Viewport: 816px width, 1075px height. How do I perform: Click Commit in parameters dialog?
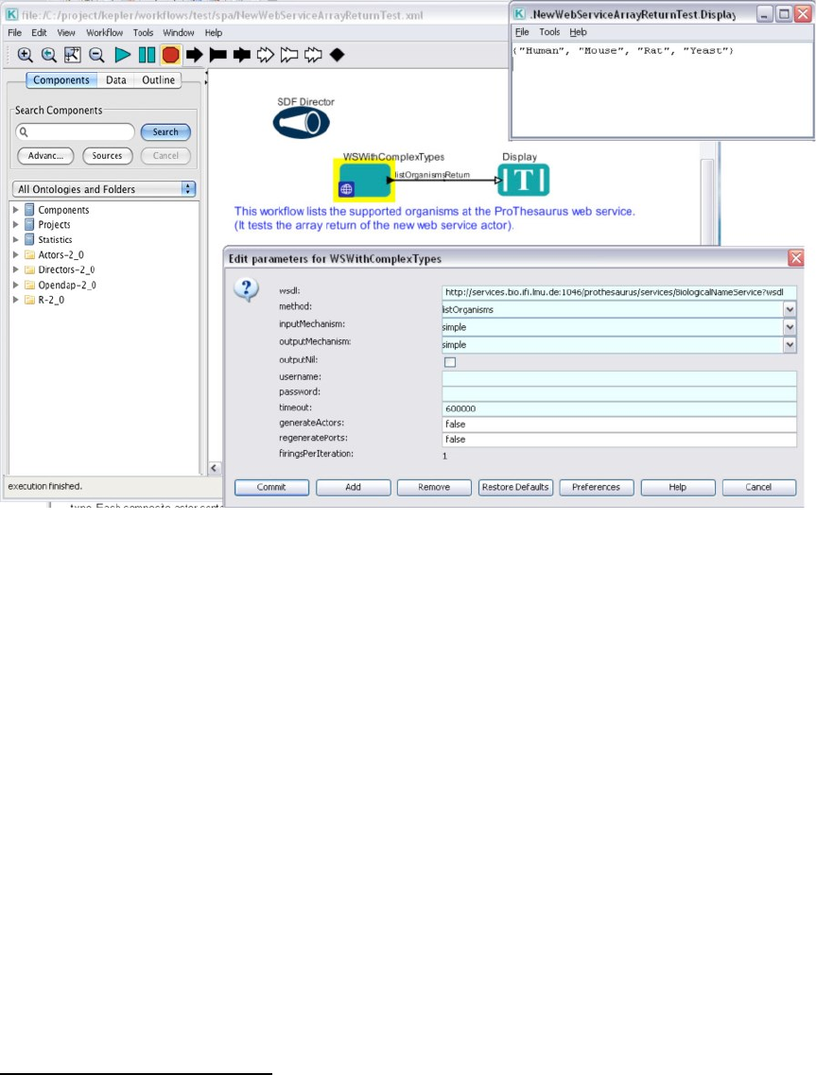271,488
